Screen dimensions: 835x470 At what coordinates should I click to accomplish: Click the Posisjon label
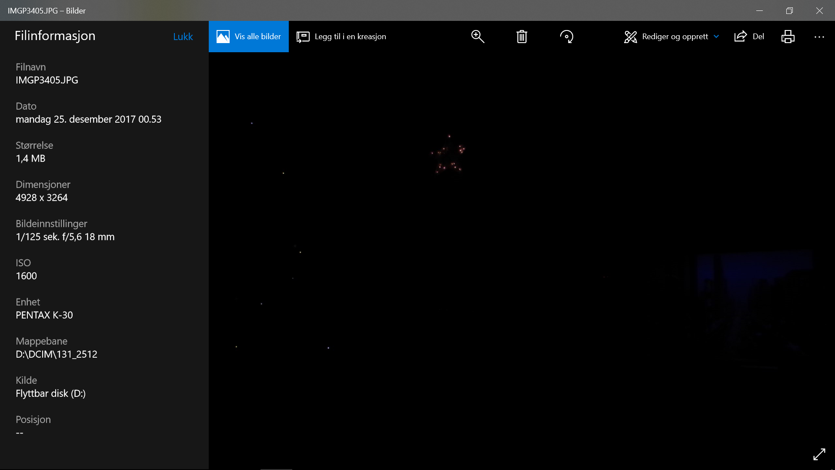(33, 420)
